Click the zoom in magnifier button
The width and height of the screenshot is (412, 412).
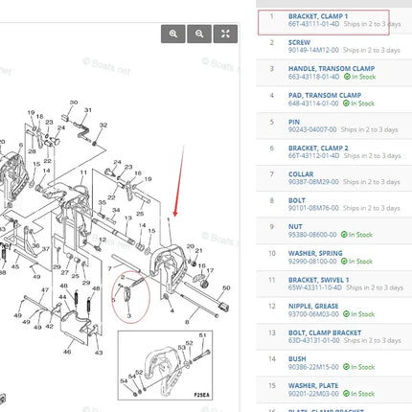pyautogui.click(x=173, y=34)
